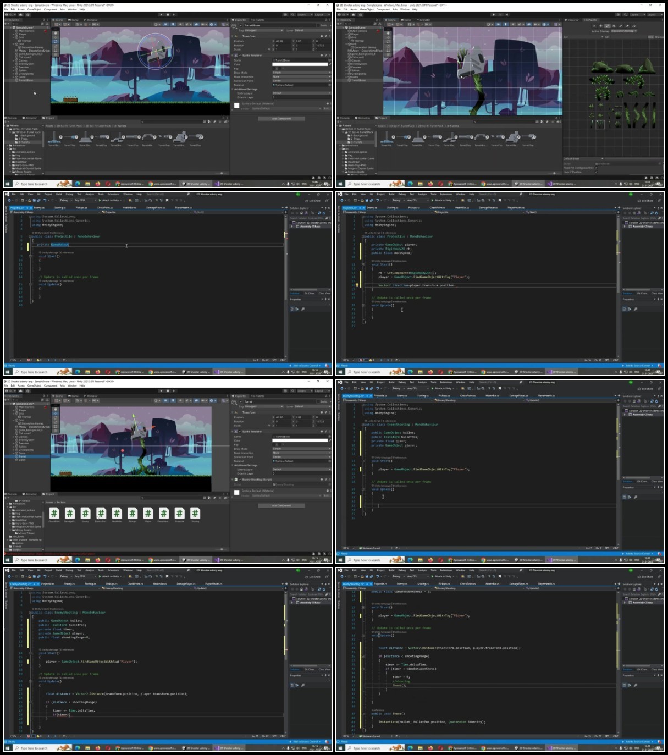Toggle Sprite Renderer enable checkbox in TurretBase inspector
The width and height of the screenshot is (668, 755).
click(x=240, y=55)
